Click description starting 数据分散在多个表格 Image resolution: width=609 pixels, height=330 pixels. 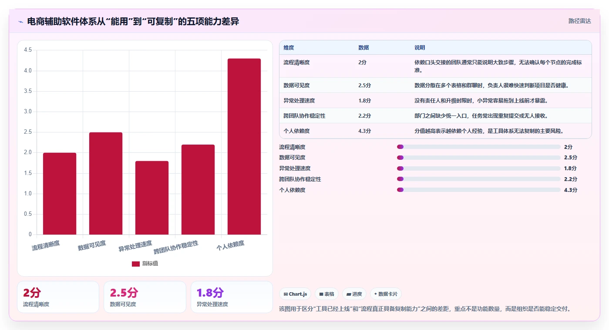click(491, 86)
